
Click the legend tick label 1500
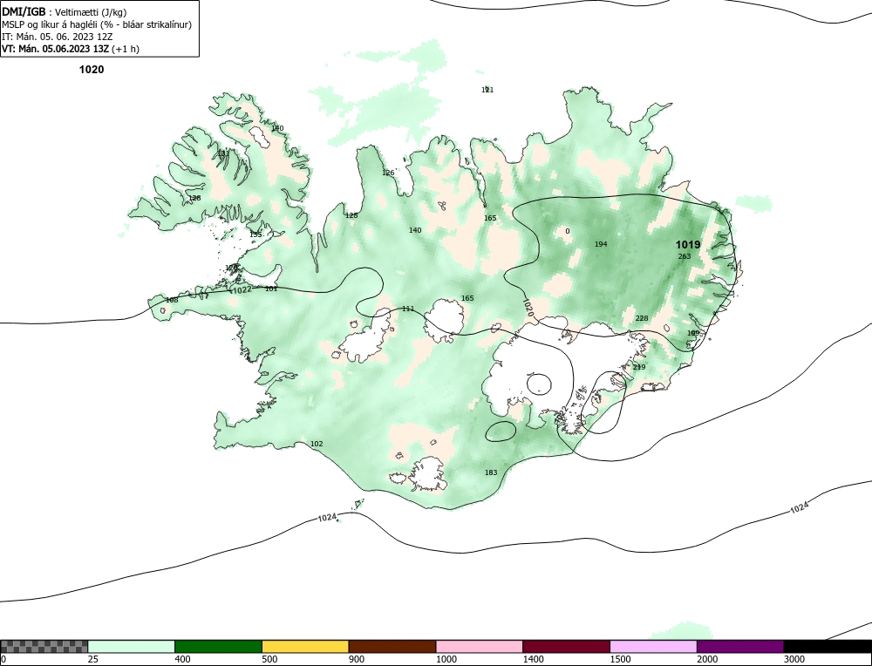click(x=621, y=659)
